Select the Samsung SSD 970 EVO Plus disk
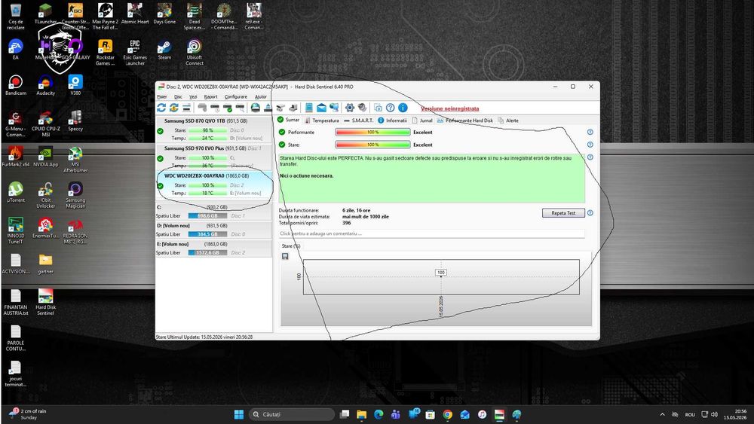This screenshot has width=754, height=424. (x=214, y=157)
